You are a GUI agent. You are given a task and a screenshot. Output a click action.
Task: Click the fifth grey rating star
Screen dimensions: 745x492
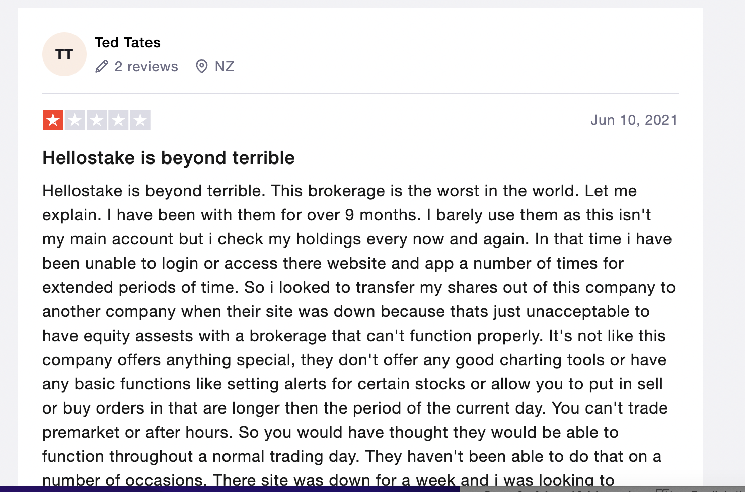(140, 120)
